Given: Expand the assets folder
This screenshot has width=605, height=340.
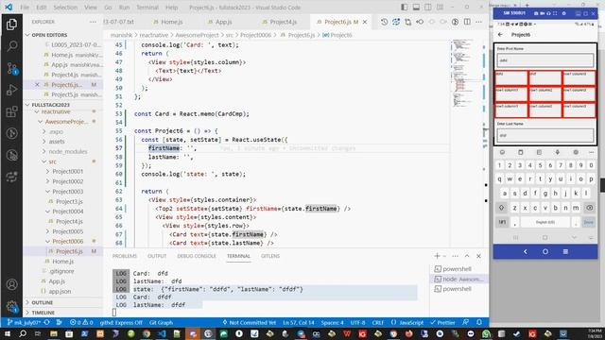Looking at the screenshot, I should [57, 142].
